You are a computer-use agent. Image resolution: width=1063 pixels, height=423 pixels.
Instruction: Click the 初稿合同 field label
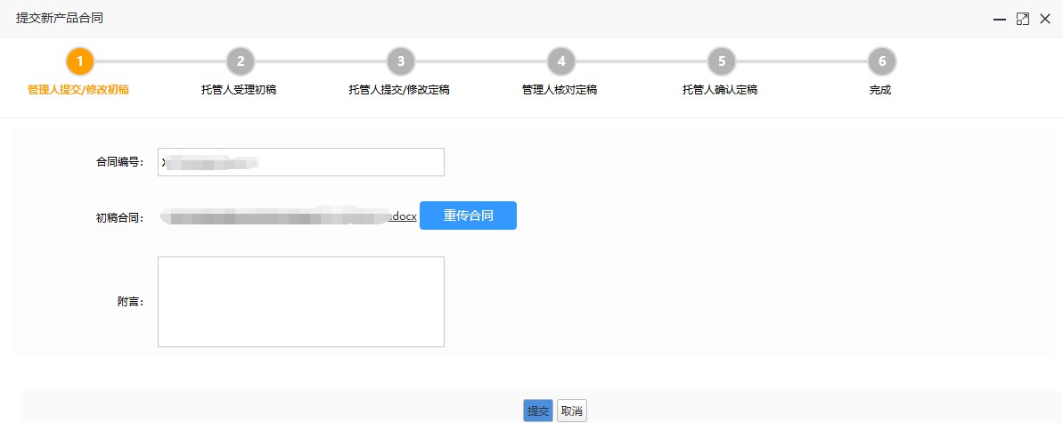click(x=120, y=218)
